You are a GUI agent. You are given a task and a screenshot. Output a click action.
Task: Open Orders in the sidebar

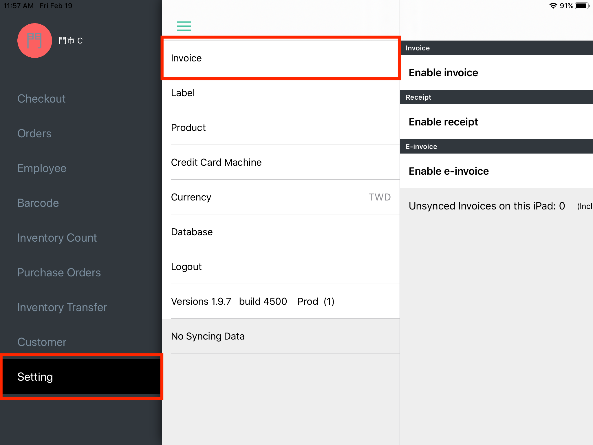(x=81, y=133)
